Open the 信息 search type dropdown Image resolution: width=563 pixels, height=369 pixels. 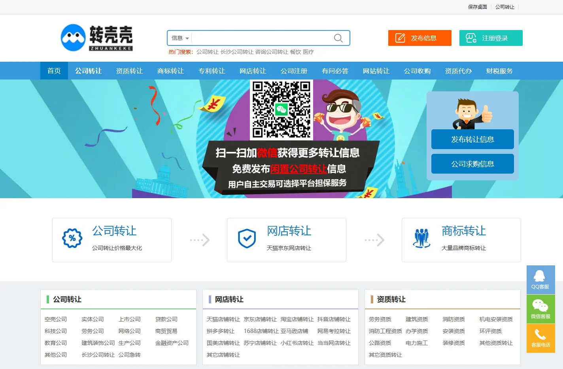pos(180,38)
